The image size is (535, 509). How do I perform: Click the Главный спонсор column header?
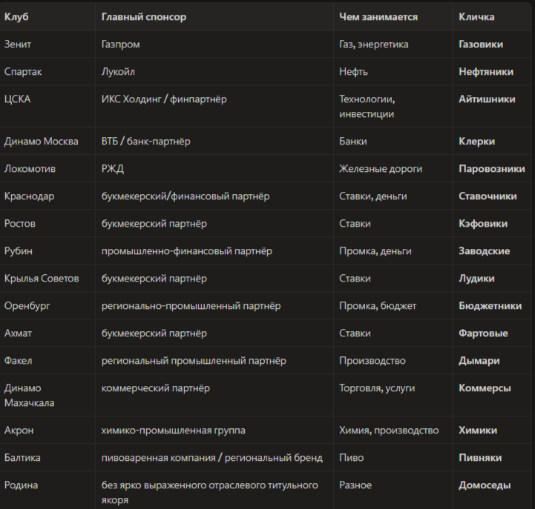144,17
